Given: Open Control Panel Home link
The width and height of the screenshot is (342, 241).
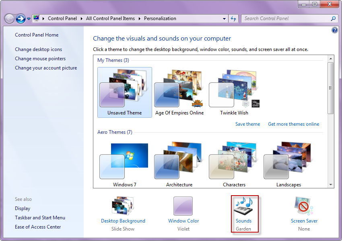Looking at the screenshot, I should click(37, 35).
